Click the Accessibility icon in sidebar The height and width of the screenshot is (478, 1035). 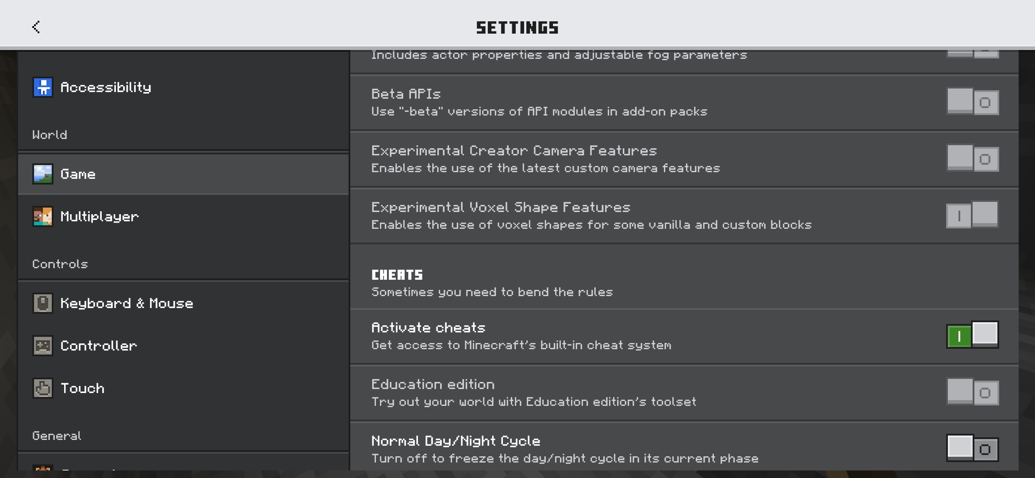coord(43,87)
